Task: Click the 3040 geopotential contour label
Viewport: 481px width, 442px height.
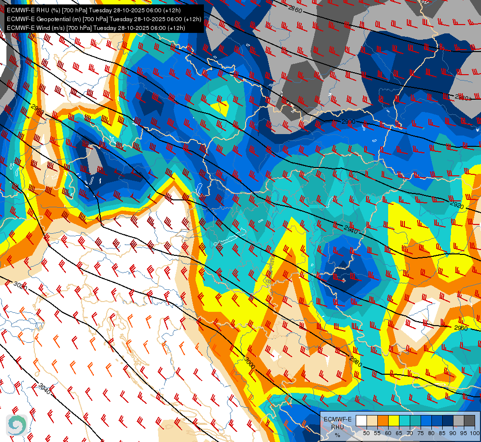Action: coord(44,388)
